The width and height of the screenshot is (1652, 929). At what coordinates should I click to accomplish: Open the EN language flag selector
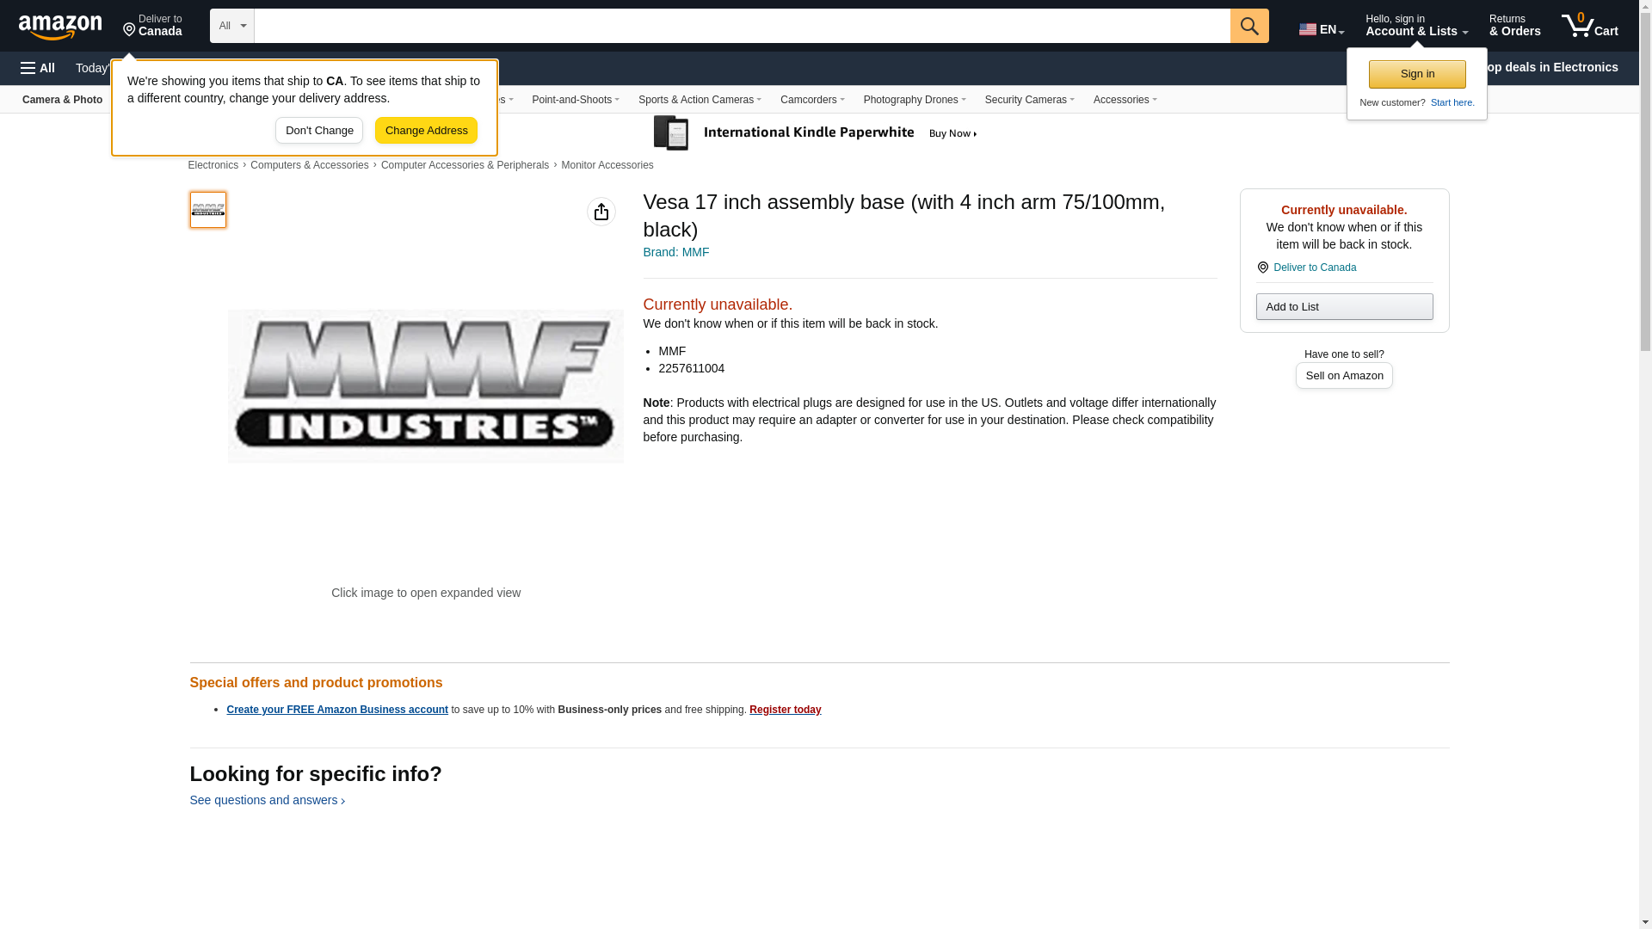point(1322,29)
